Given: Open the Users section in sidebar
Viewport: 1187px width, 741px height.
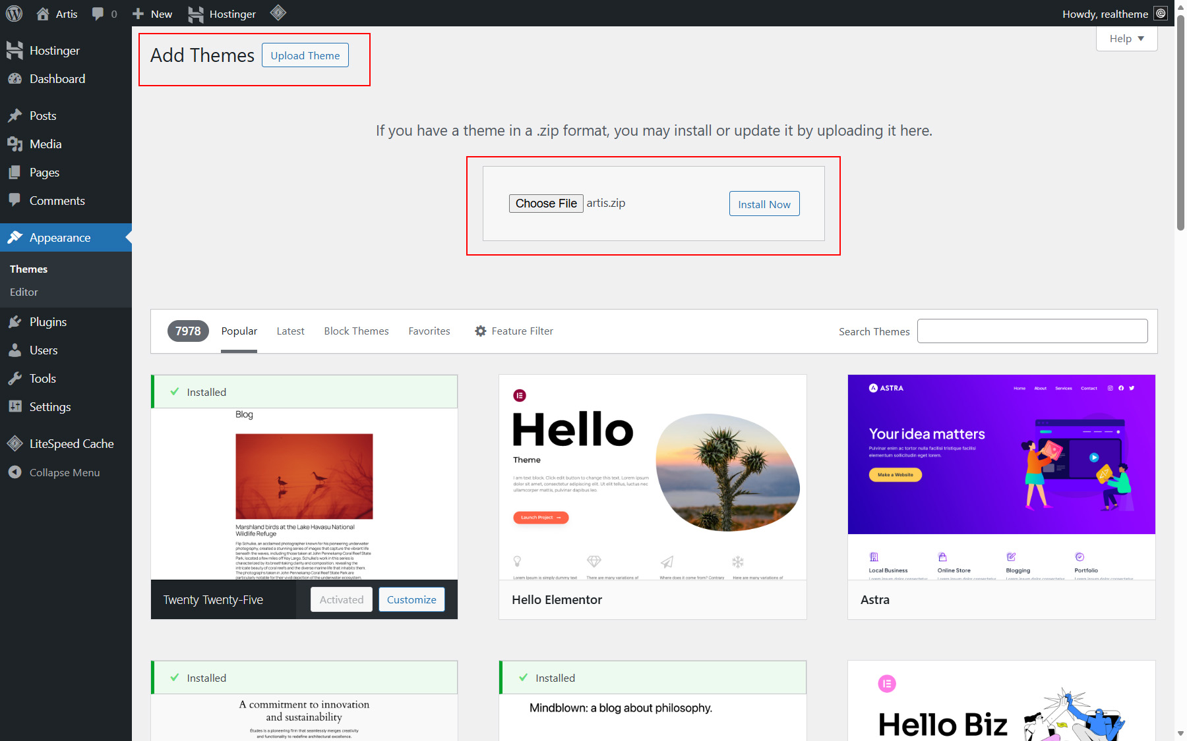Looking at the screenshot, I should (x=43, y=350).
